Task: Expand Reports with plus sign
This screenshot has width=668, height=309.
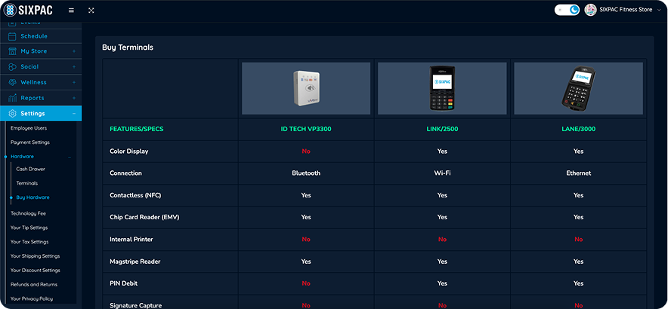Action: coord(74,98)
